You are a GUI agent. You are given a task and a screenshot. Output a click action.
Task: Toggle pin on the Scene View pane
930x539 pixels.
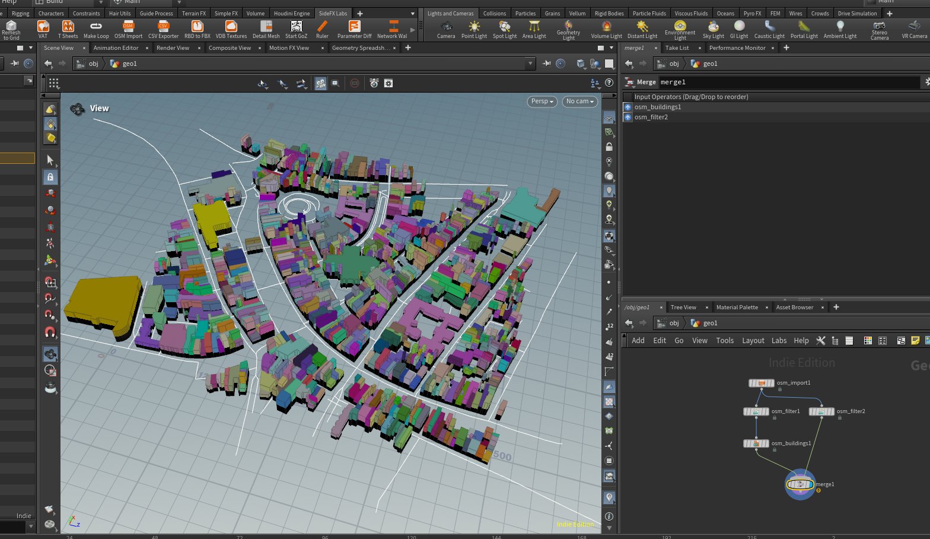coord(546,64)
